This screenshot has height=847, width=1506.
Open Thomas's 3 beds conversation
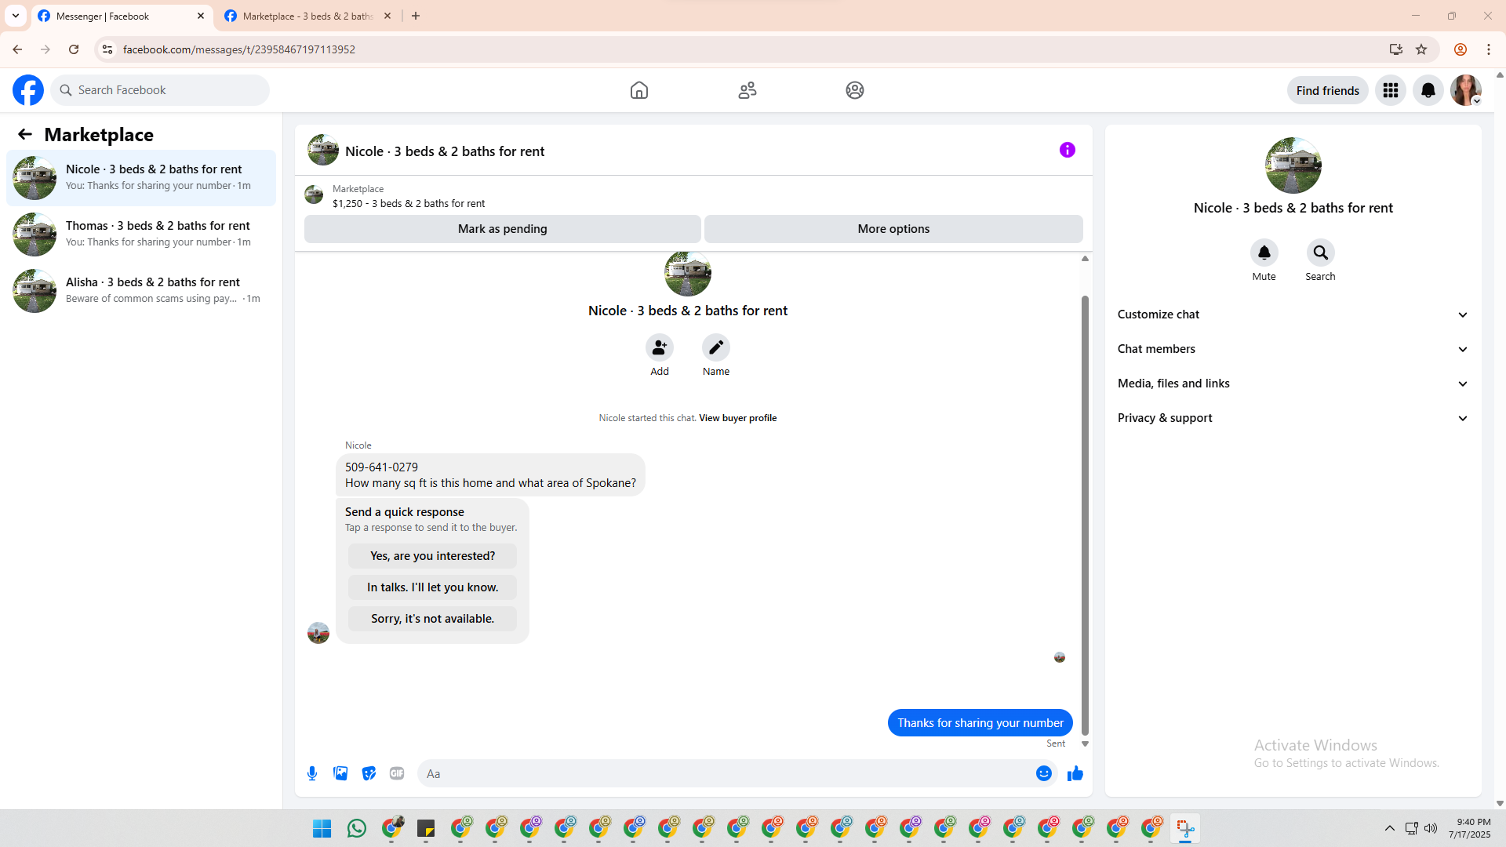141,234
